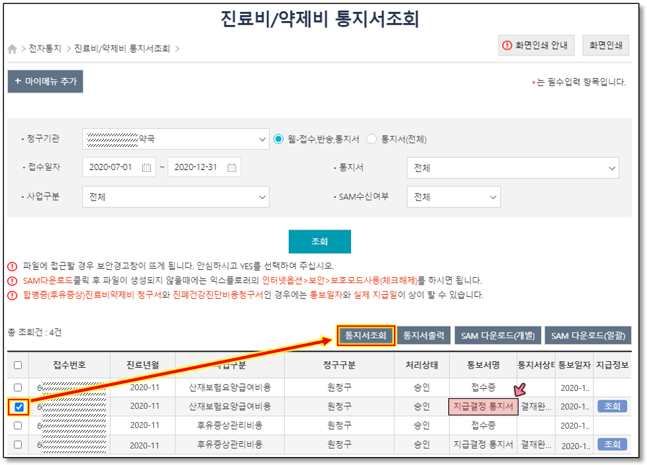Check the first row checkbox
The width and height of the screenshot is (647, 465).
click(x=18, y=388)
